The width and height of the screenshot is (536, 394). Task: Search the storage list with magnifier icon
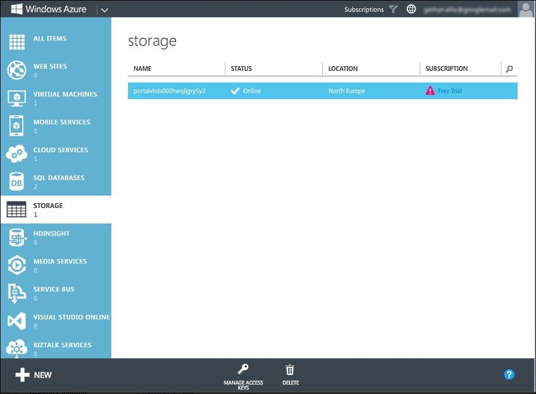point(509,69)
